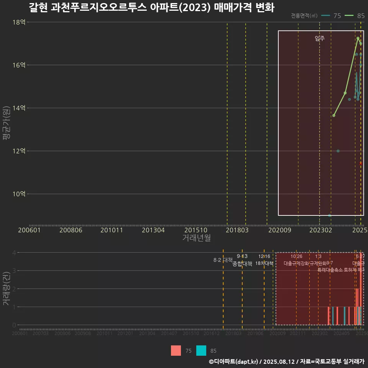
Task: Click the 200806 label on the price chart's x-axis
Action: coord(71,230)
